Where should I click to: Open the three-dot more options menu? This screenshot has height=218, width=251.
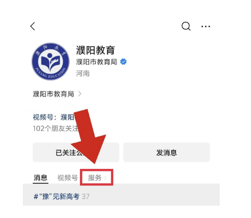tap(206, 26)
